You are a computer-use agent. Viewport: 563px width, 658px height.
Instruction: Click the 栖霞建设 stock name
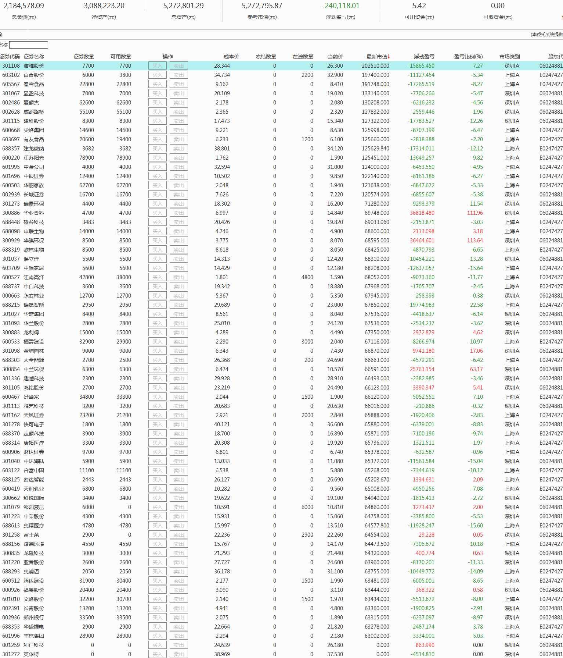34,342
